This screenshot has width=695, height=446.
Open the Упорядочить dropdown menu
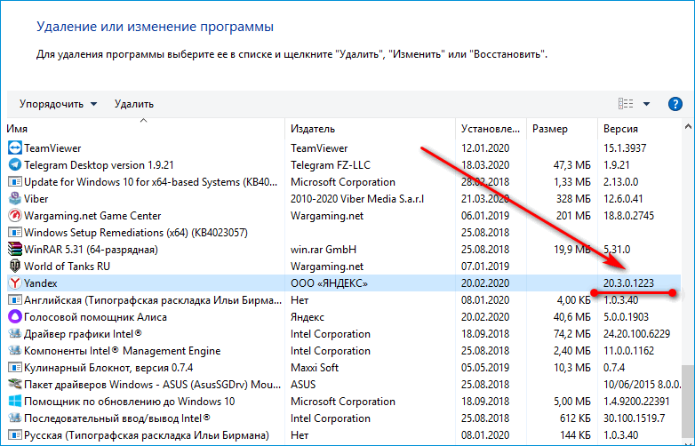click(58, 104)
